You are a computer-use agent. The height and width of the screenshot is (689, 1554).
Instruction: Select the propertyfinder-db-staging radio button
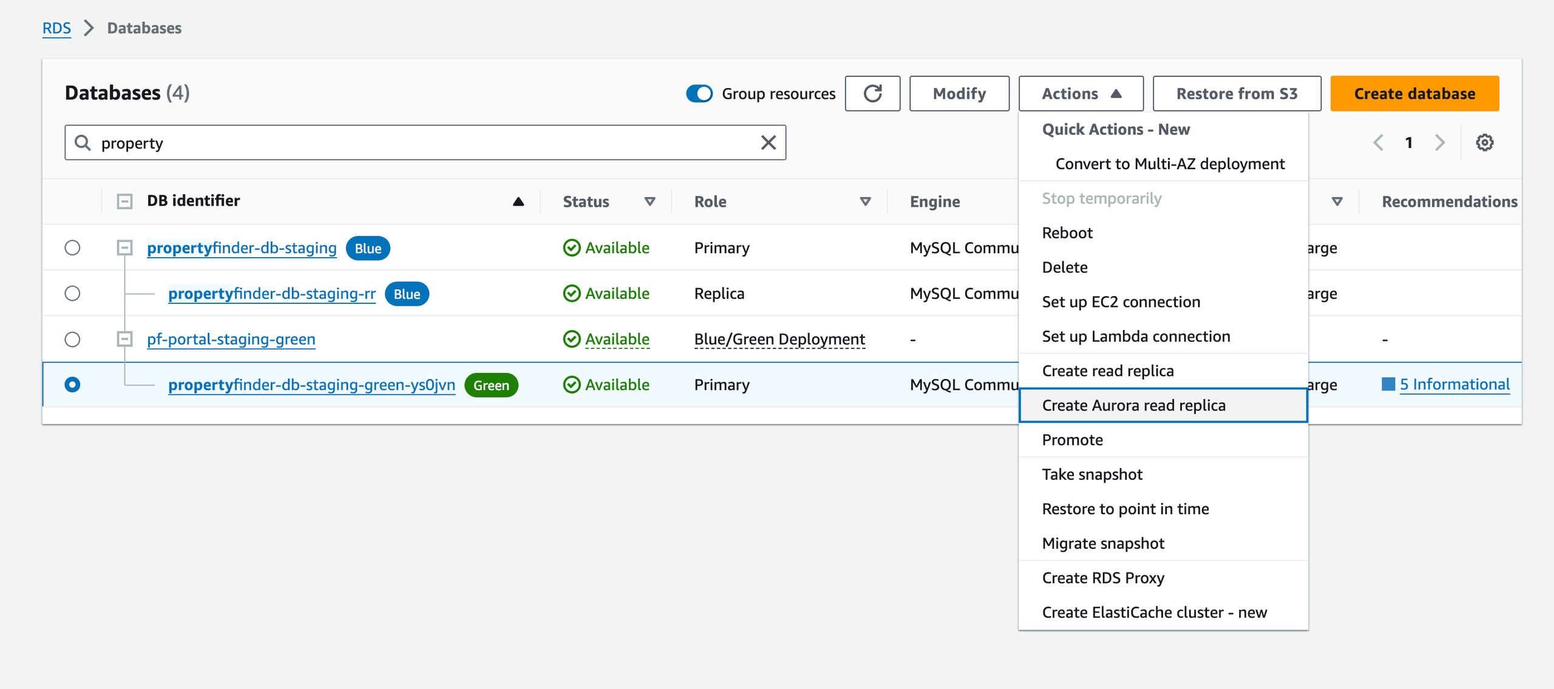pos(72,247)
